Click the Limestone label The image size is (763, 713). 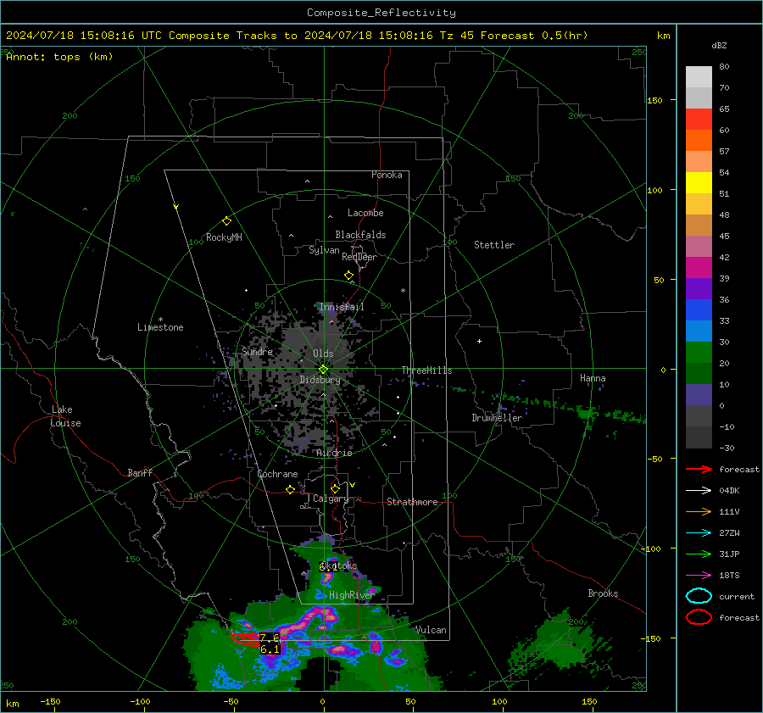tap(160, 327)
